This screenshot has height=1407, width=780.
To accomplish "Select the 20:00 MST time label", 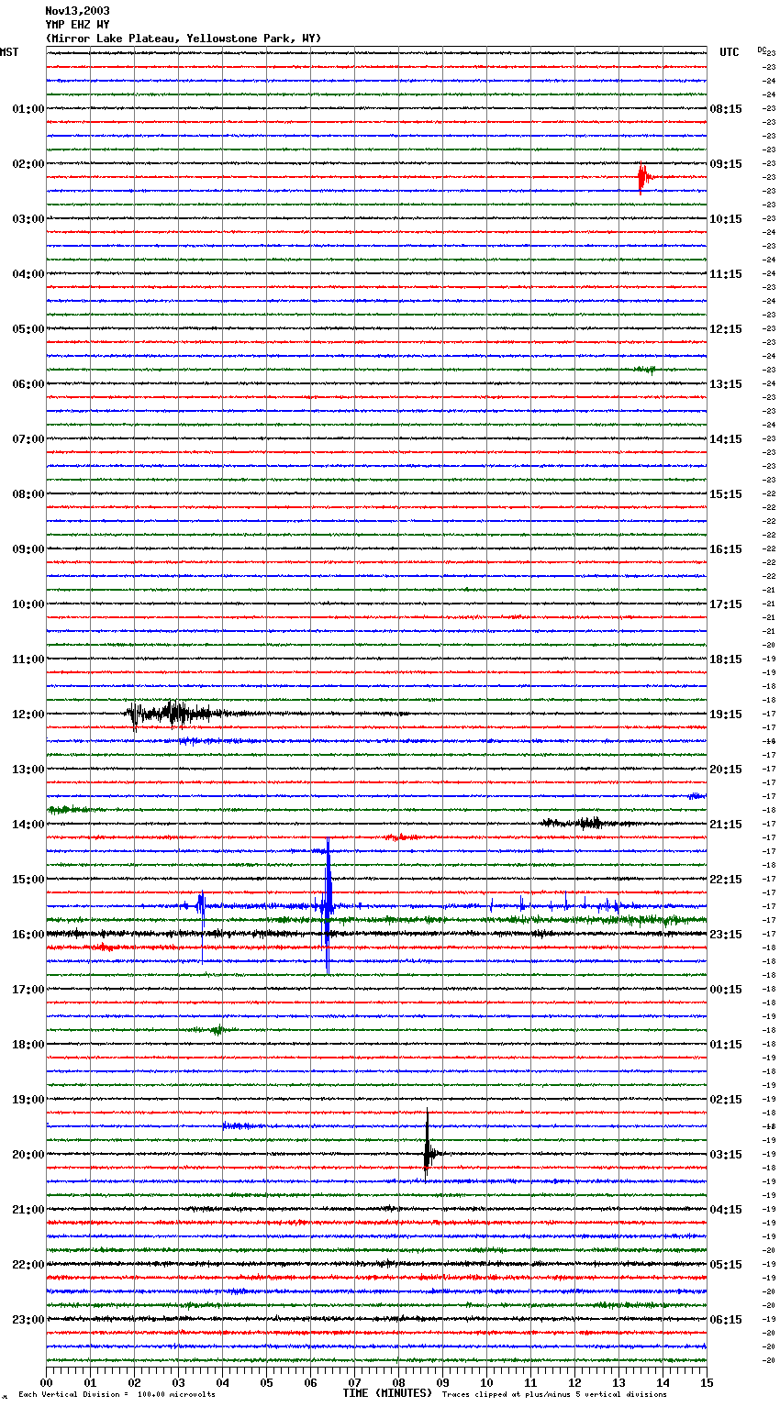I will (x=28, y=1155).
